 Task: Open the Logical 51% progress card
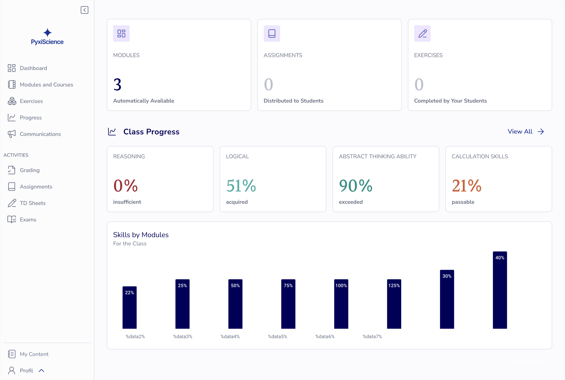tap(273, 179)
